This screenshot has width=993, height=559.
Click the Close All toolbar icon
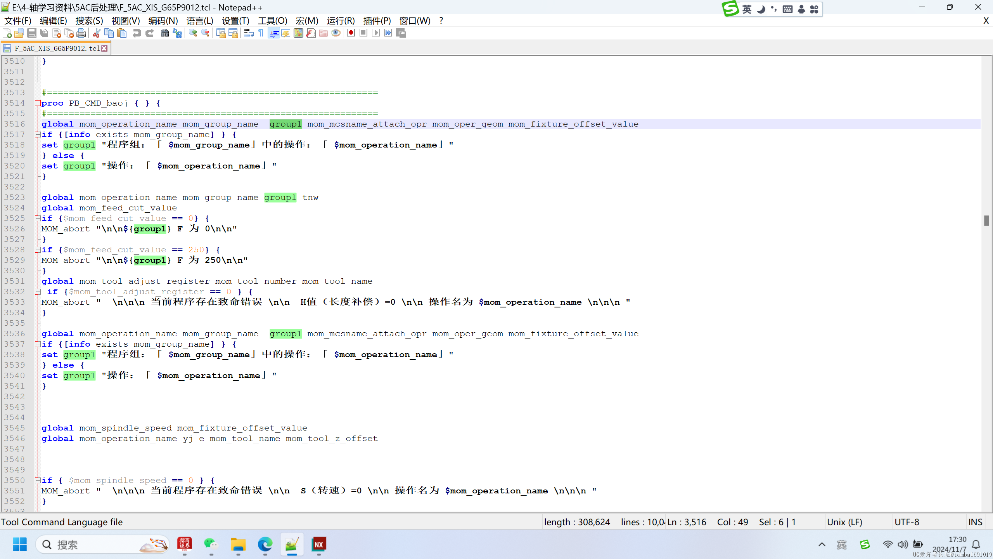tap(69, 33)
